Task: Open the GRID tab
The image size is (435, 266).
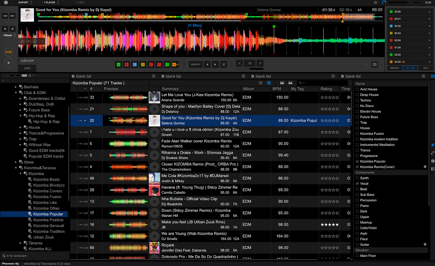Action: [27, 68]
